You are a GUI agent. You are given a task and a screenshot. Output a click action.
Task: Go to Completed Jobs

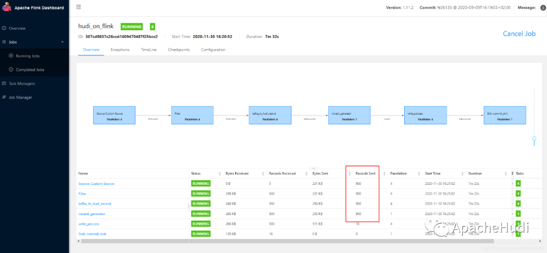[x=30, y=70]
